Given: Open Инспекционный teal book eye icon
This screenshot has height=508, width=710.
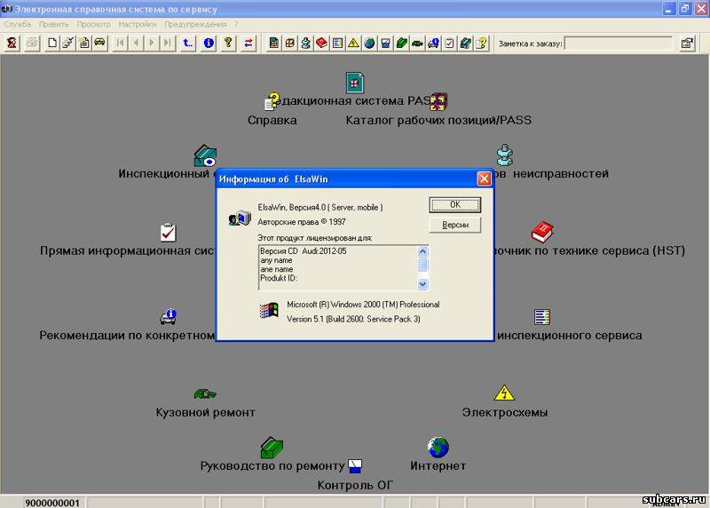Looking at the screenshot, I should pos(205,155).
